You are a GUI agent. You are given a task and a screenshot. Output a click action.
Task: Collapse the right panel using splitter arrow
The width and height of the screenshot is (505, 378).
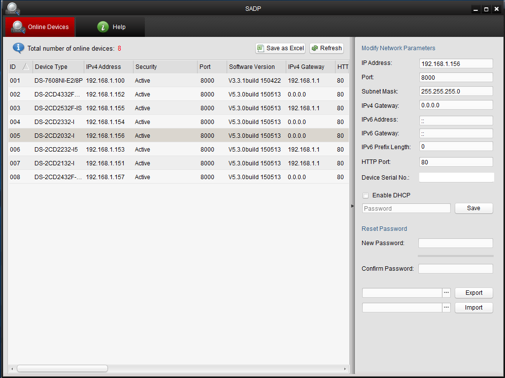[352, 206]
